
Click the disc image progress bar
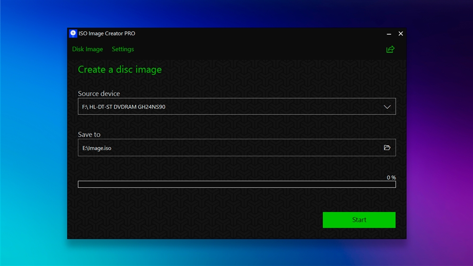237,184
